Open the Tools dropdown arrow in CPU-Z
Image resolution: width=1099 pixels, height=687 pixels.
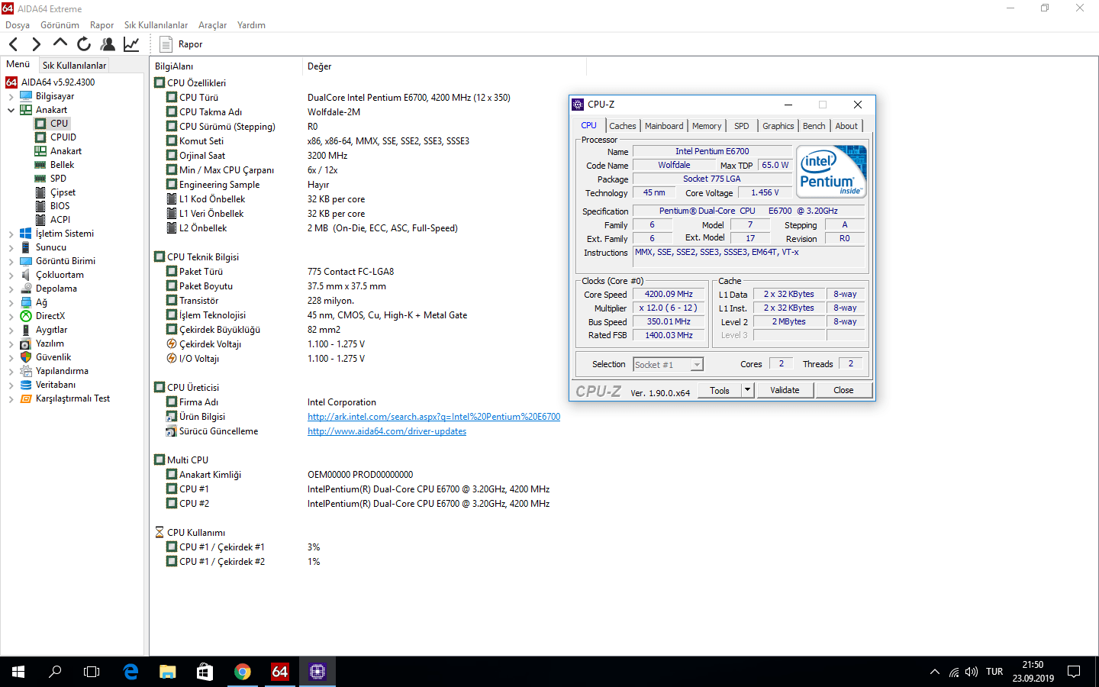pyautogui.click(x=748, y=390)
